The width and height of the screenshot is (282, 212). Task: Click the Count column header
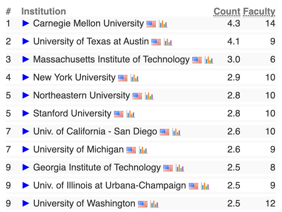coord(227,12)
